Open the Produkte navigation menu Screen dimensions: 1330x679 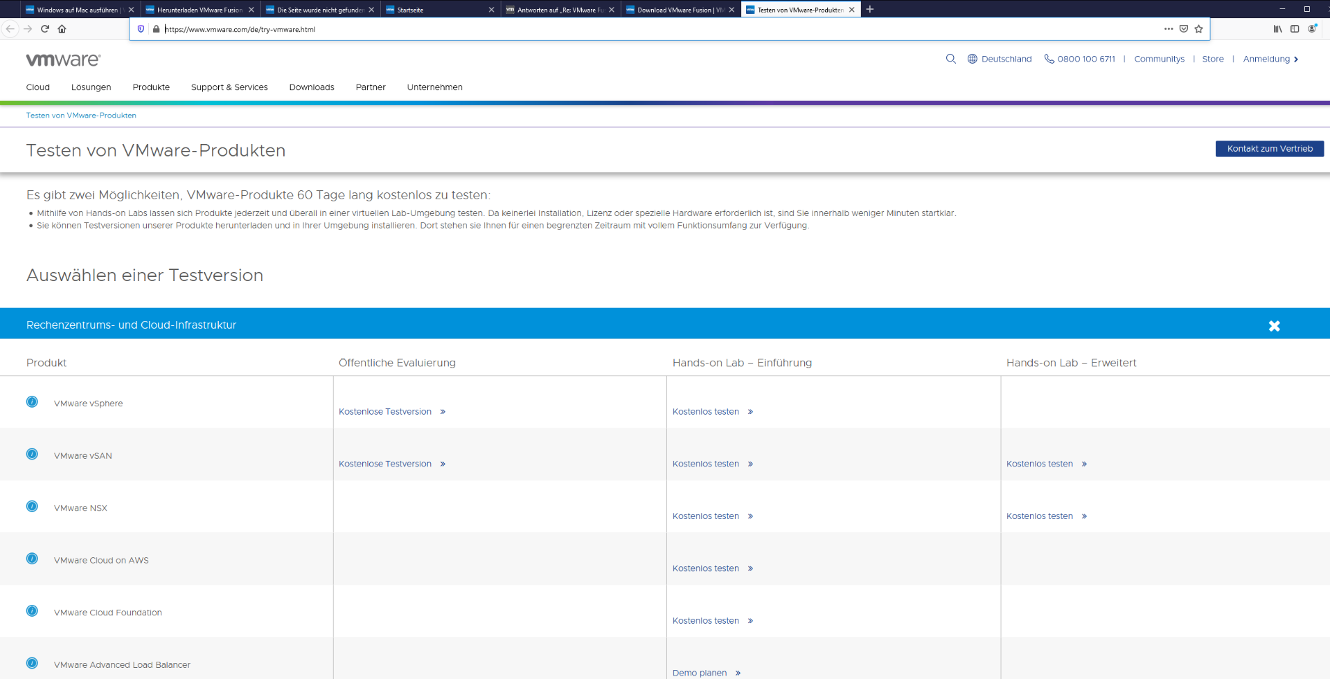tap(151, 87)
